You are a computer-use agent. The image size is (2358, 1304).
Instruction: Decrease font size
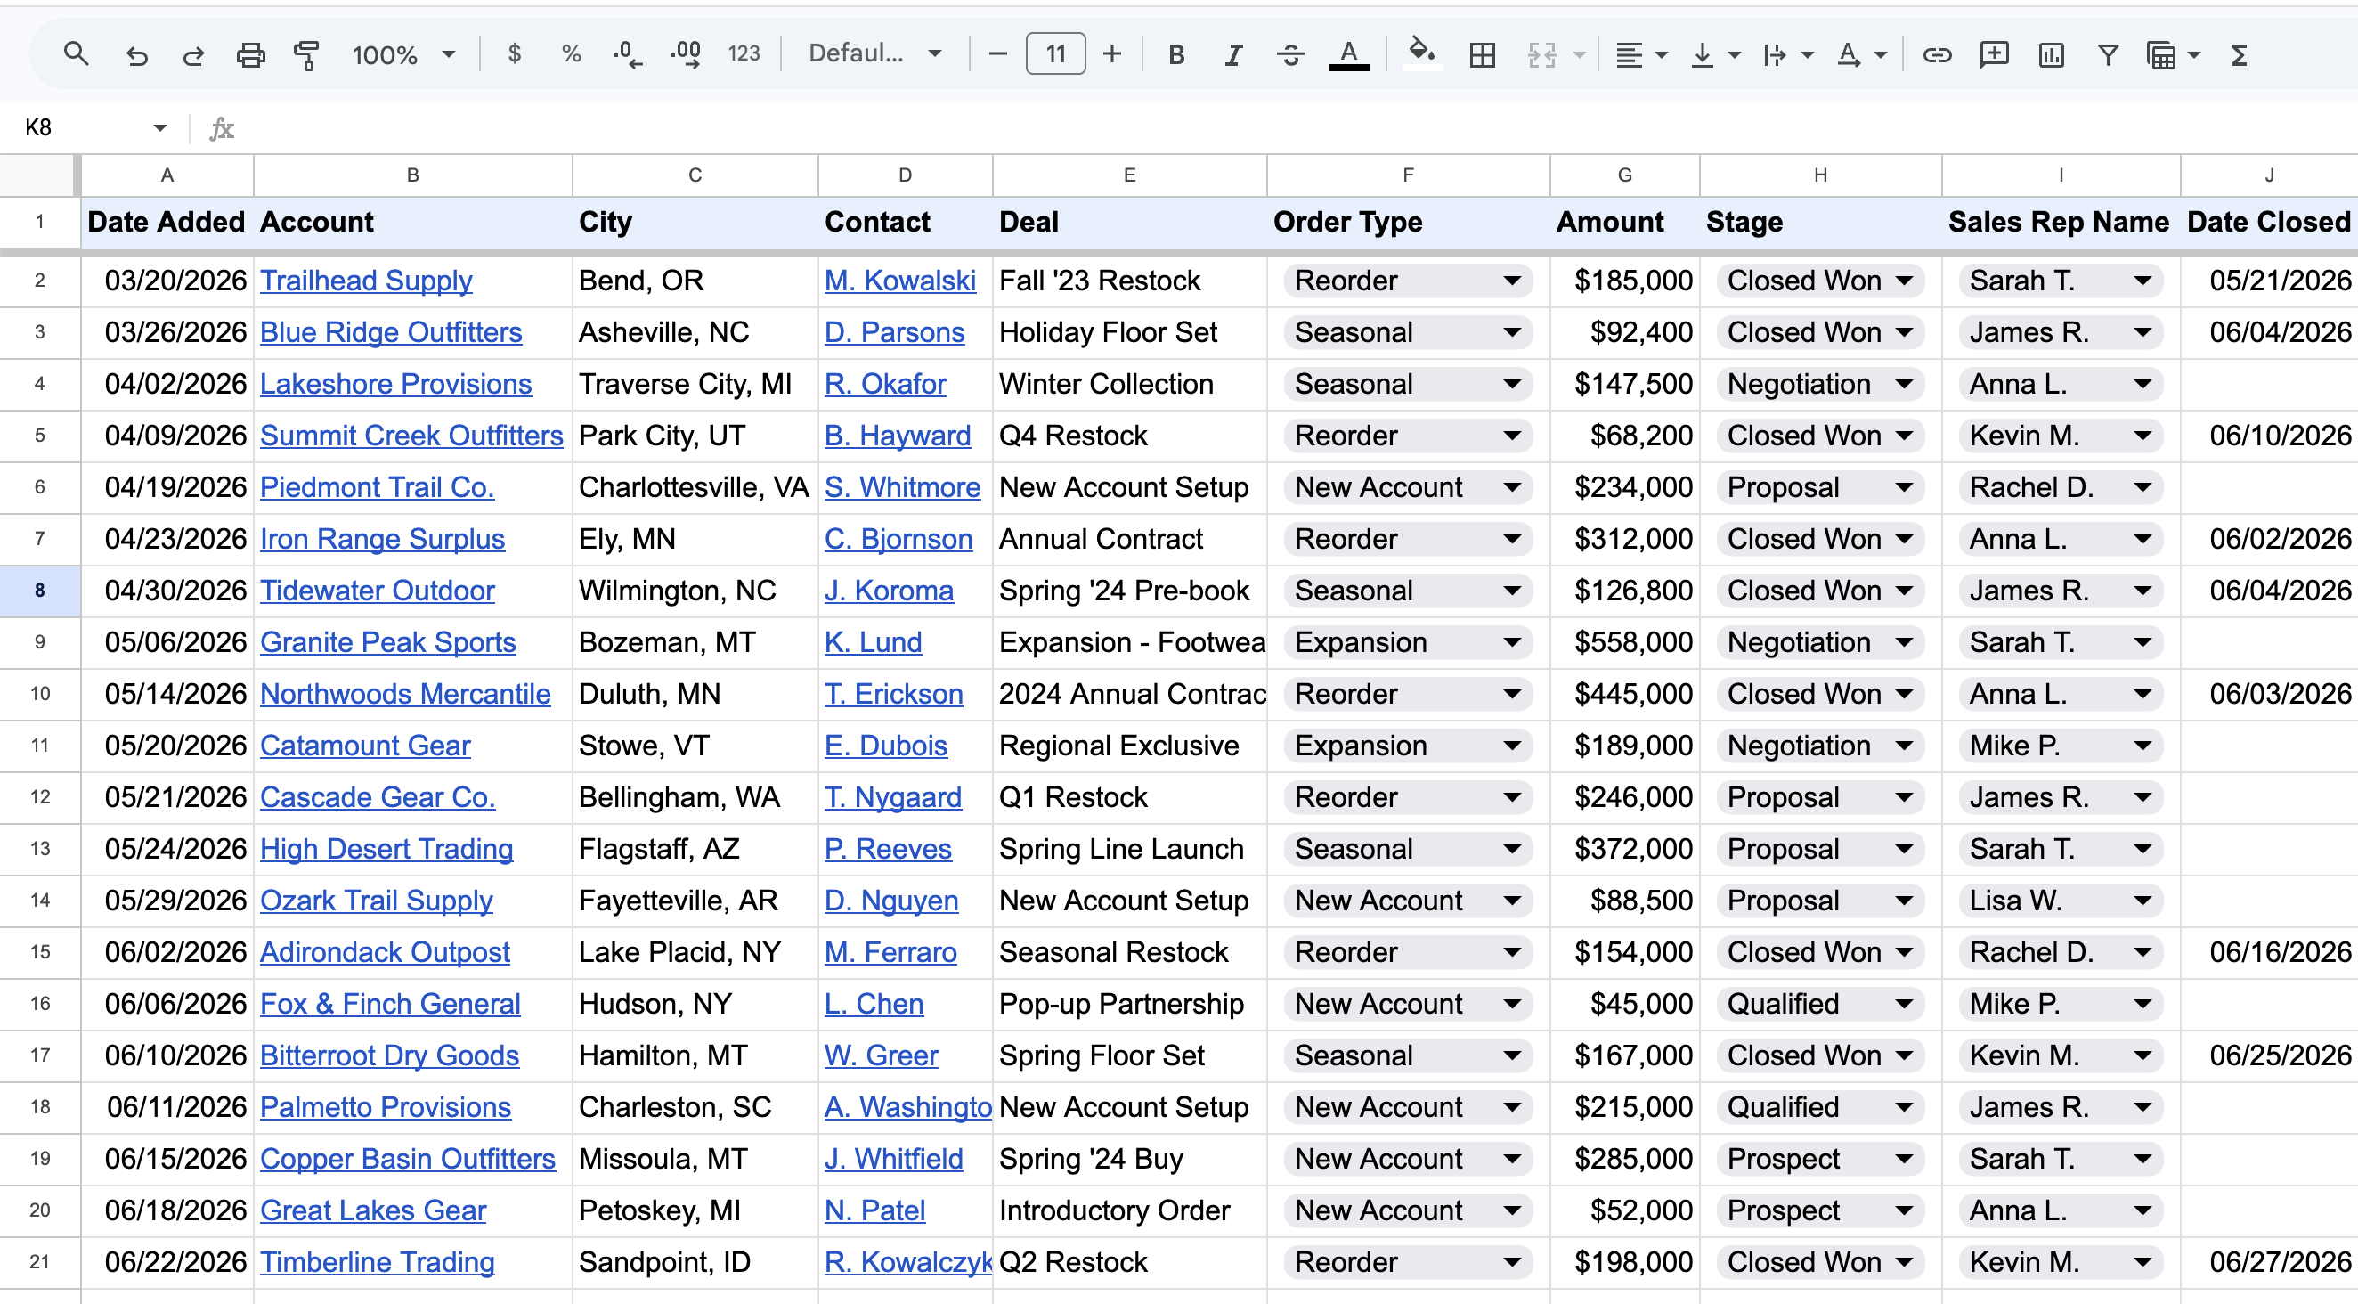(x=997, y=54)
